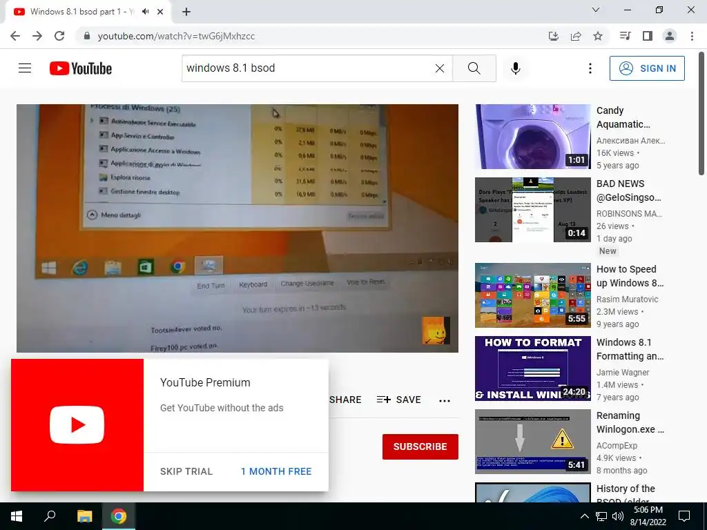Mute tab using speaker icon on tab
Screen dimensions: 707x530
click(x=145, y=12)
